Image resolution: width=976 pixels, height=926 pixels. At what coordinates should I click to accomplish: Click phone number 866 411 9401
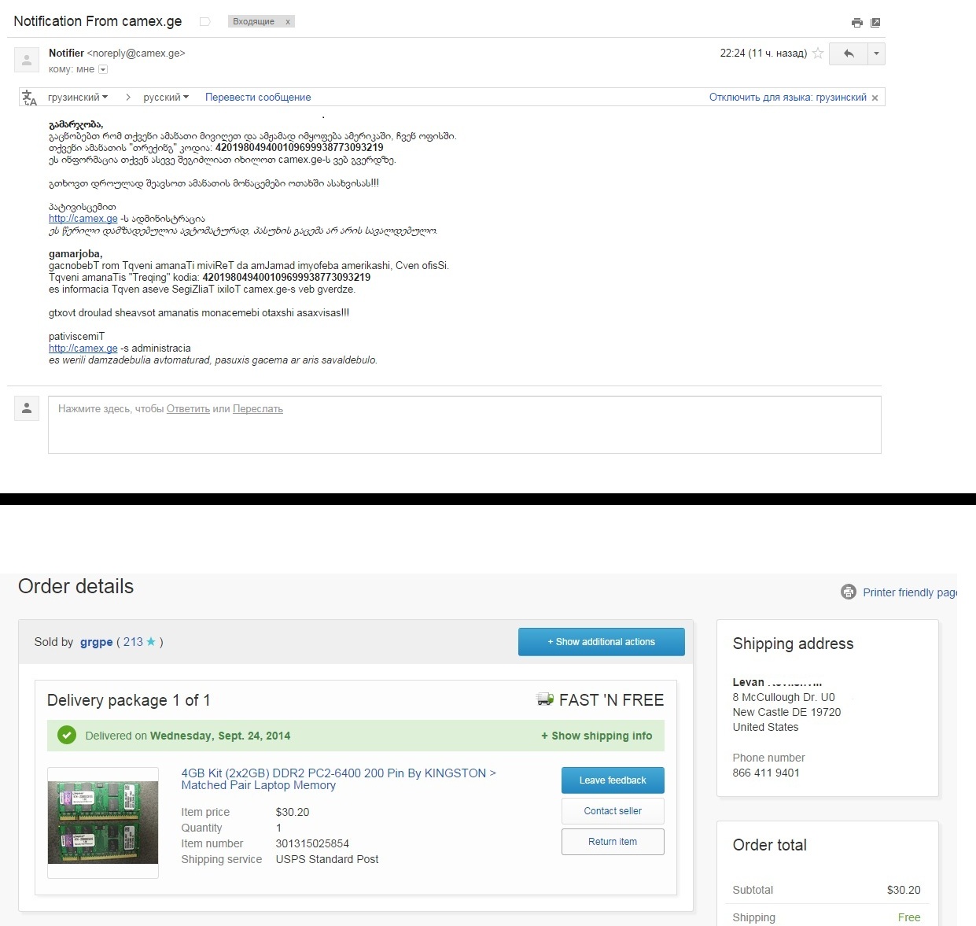tap(766, 773)
